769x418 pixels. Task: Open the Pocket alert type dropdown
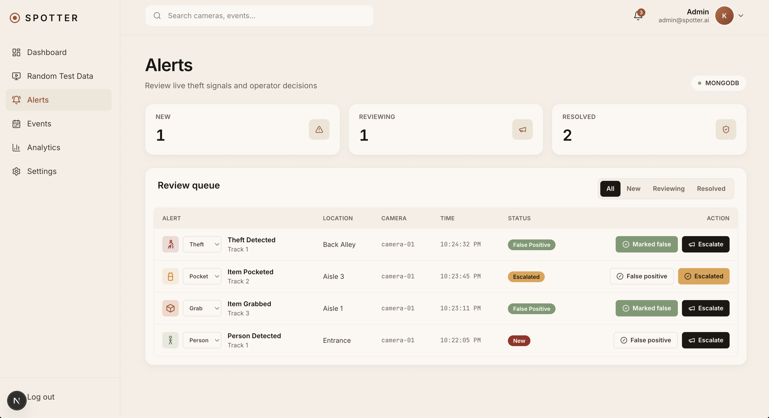tap(202, 276)
